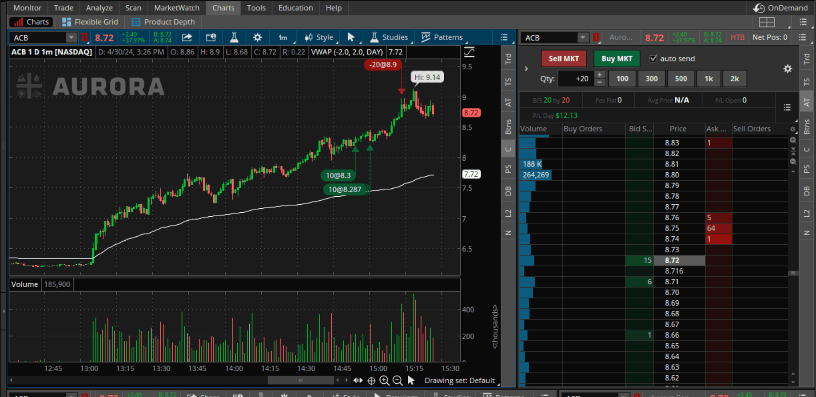Open the Patterns dropdown in chart toolbar
Viewport: 816px width, 397px height.
pos(443,37)
